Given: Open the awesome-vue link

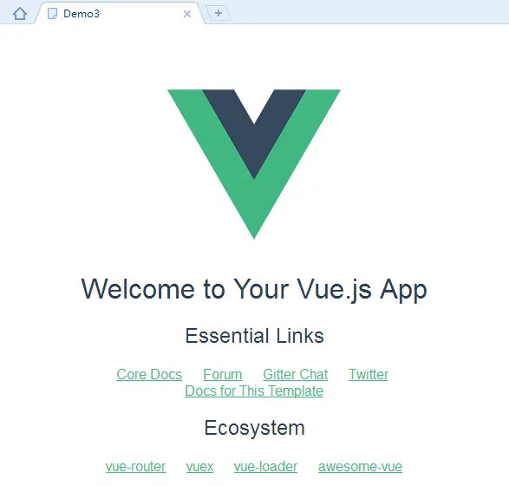Looking at the screenshot, I should (361, 467).
